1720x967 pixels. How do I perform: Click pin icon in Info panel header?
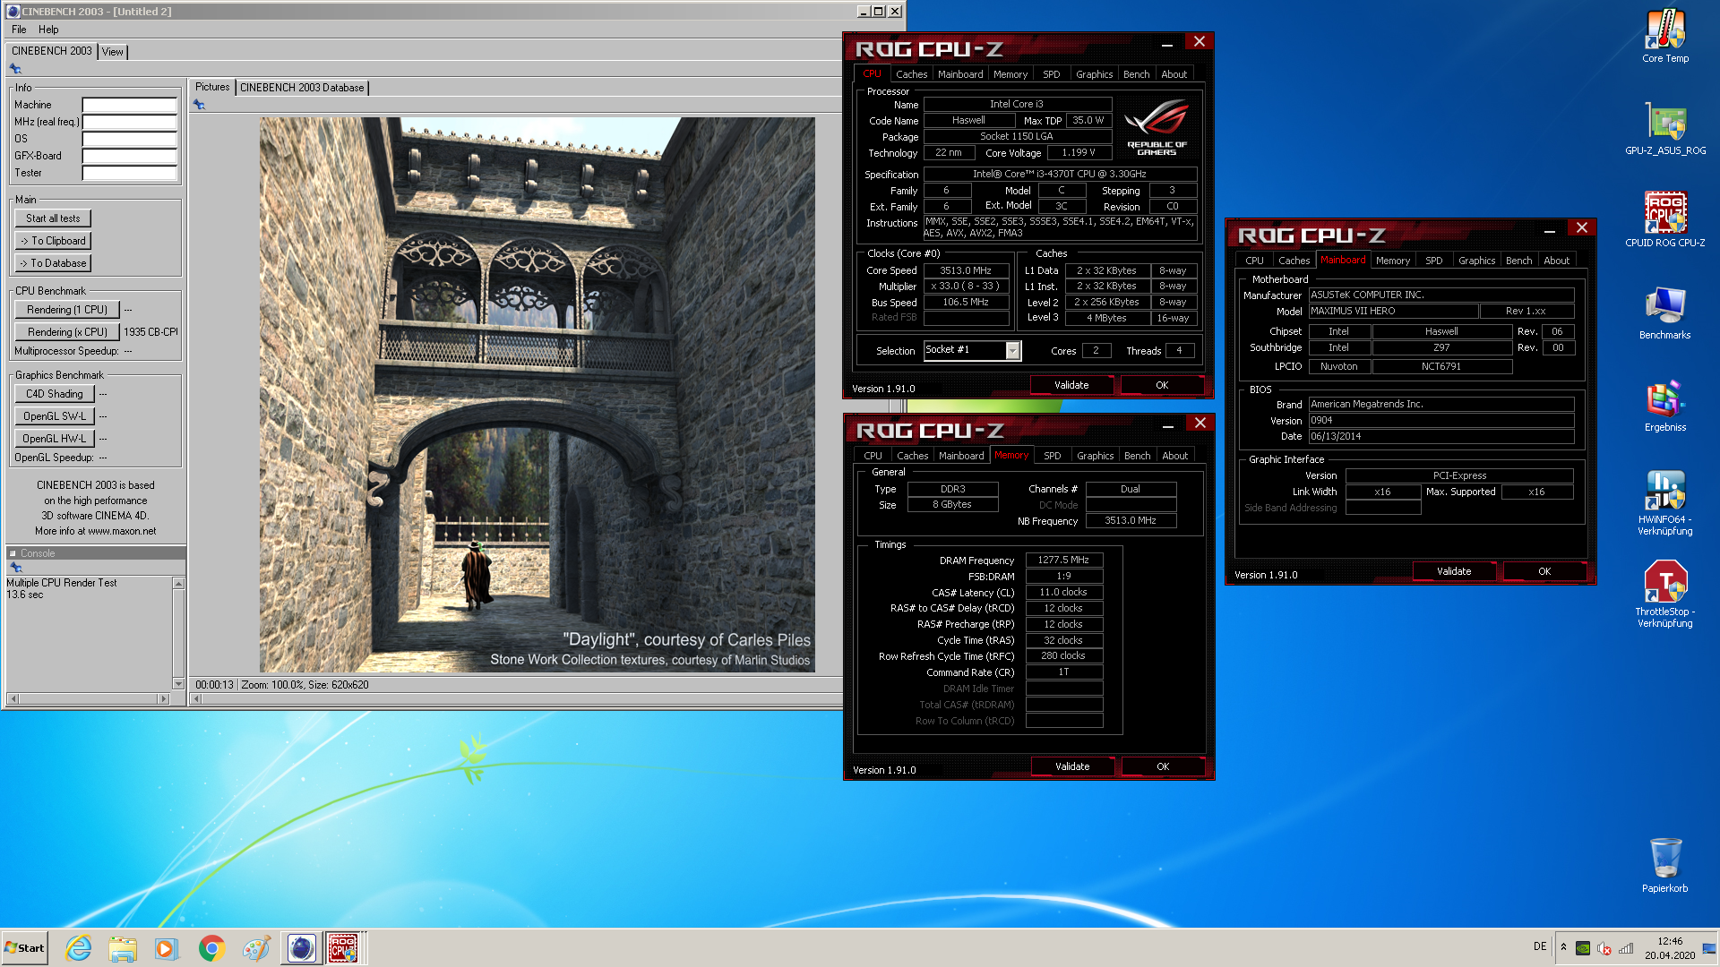click(15, 69)
